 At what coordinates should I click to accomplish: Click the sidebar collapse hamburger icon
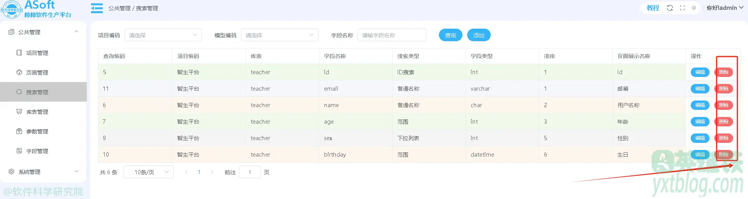pos(97,8)
